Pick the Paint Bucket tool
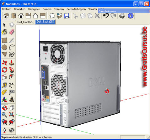The height and width of the screenshot is (140, 150). click(4, 32)
